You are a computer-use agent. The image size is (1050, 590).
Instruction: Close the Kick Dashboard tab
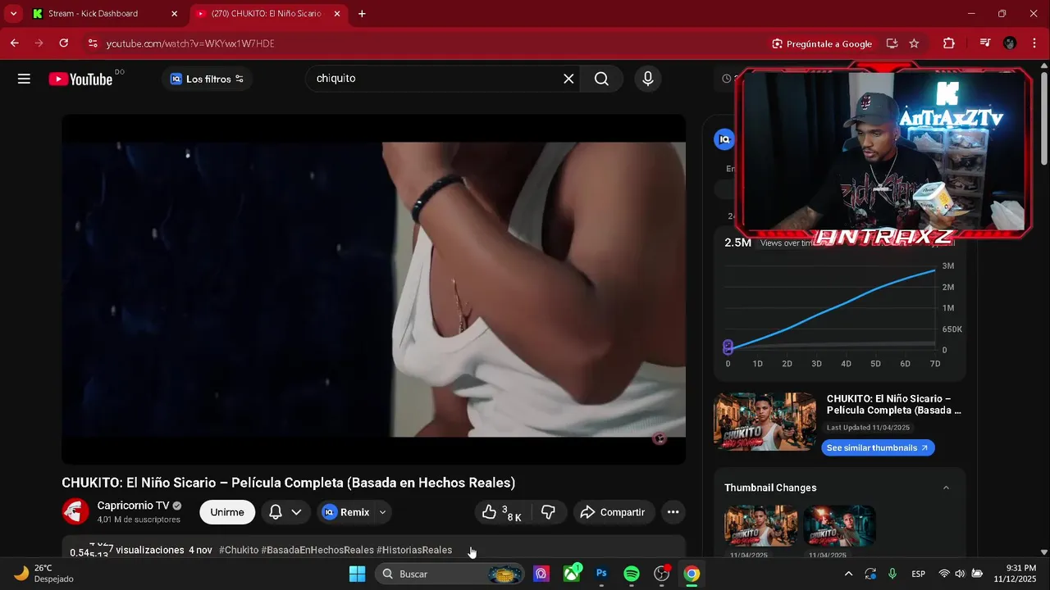click(174, 14)
